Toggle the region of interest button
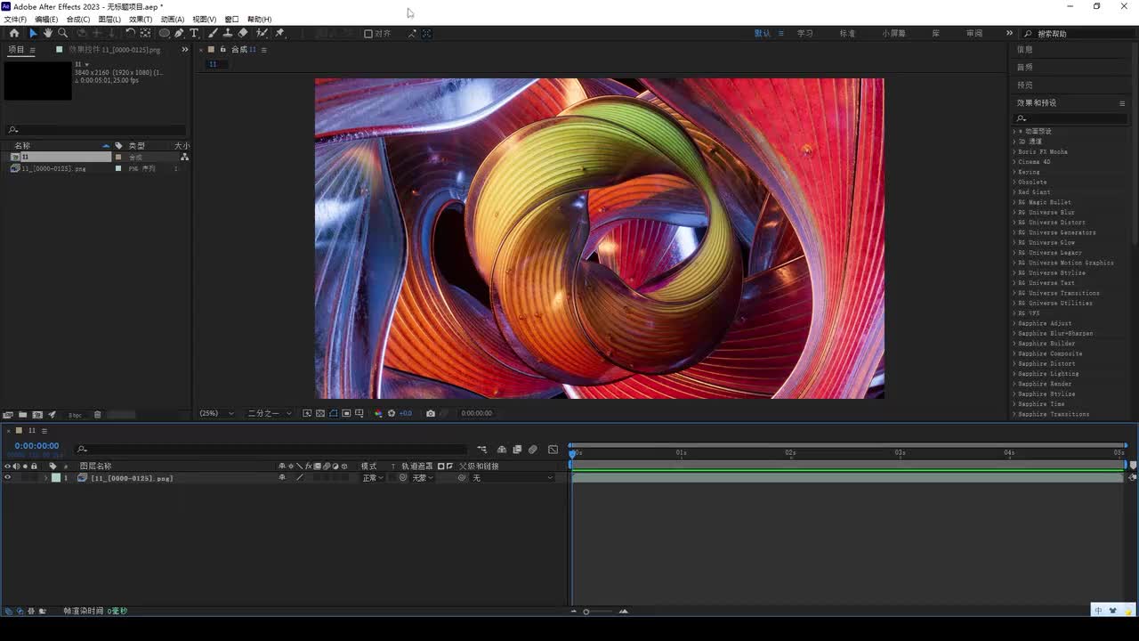This screenshot has height=641, width=1139. coord(346,413)
